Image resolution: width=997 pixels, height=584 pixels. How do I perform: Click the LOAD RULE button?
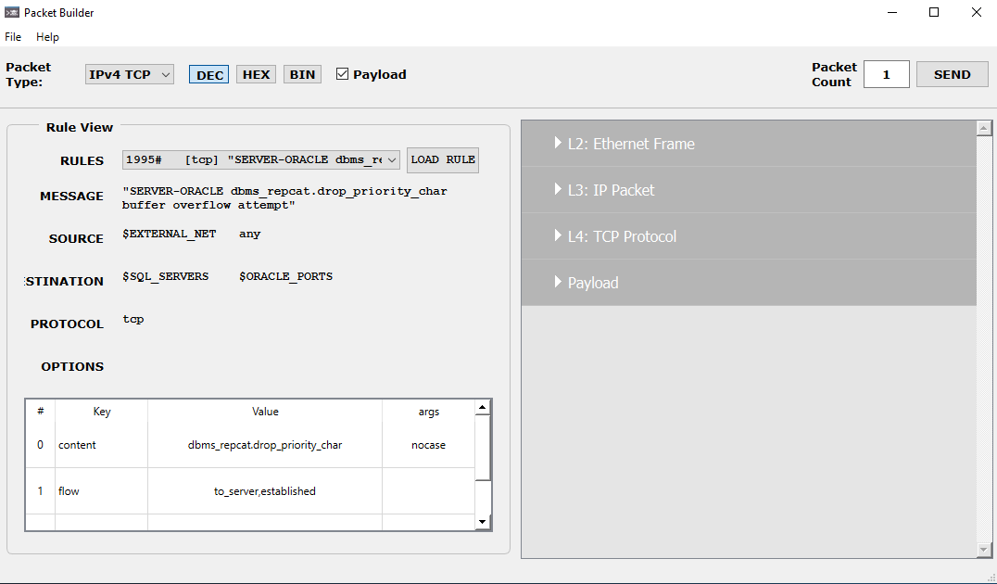tap(443, 159)
